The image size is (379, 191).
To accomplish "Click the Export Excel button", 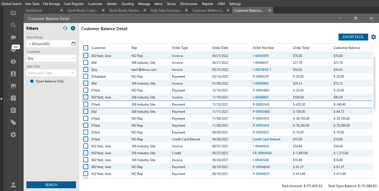I will click(353, 37).
